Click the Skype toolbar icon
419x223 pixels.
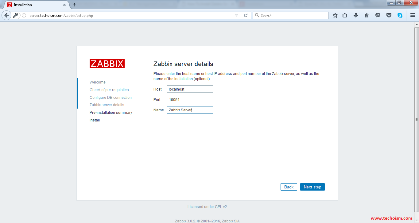(400, 15)
